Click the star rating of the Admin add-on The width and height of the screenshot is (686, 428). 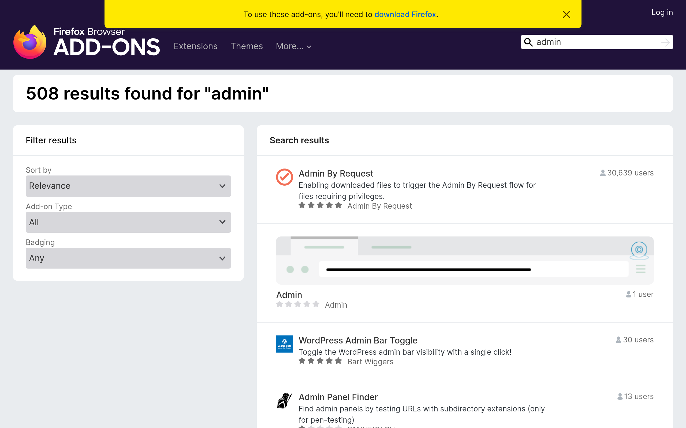pos(298,304)
